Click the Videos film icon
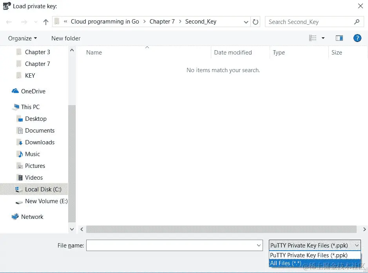Viewport: 368px width, 273px height. (x=20, y=178)
